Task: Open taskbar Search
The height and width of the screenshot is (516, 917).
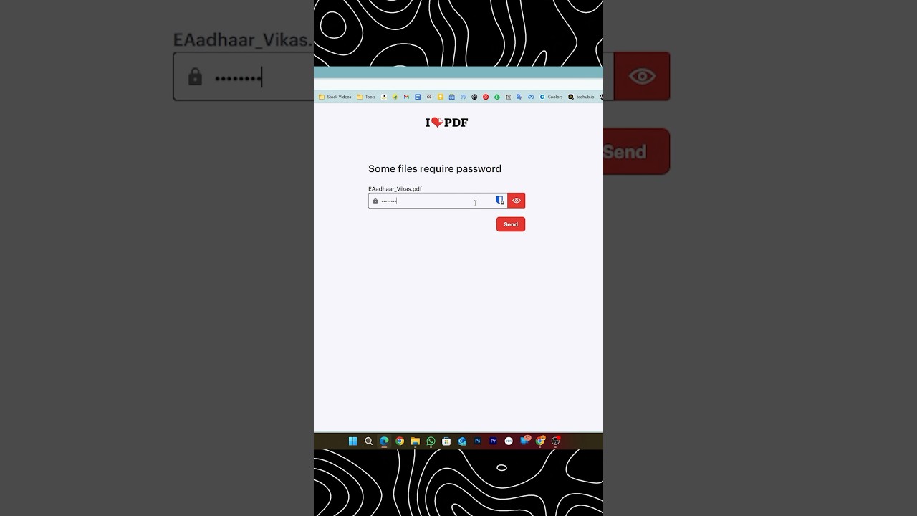Action: [x=368, y=441]
